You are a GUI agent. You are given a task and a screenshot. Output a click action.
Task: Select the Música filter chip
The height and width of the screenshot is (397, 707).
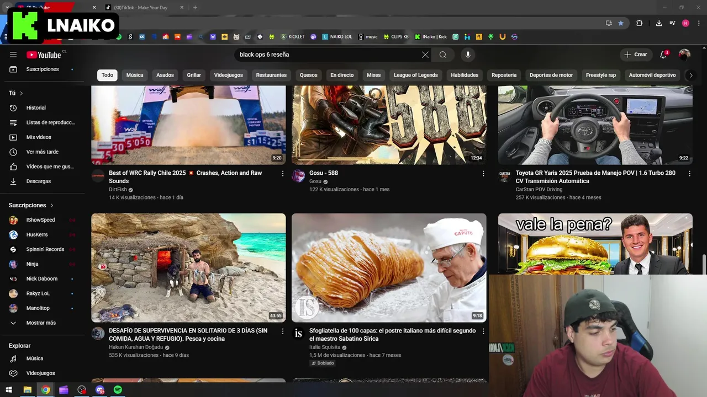click(x=135, y=75)
